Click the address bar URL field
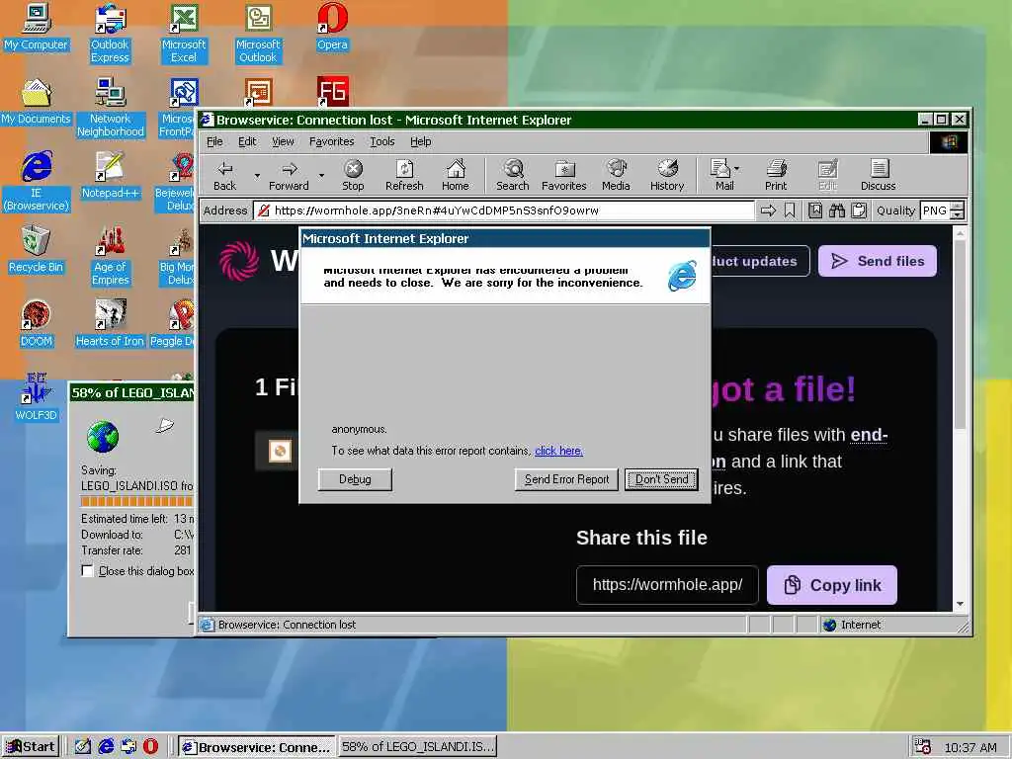Image resolution: width=1012 pixels, height=759 pixels. click(x=503, y=211)
